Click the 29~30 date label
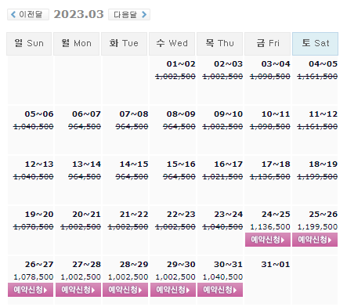 tap(181, 265)
